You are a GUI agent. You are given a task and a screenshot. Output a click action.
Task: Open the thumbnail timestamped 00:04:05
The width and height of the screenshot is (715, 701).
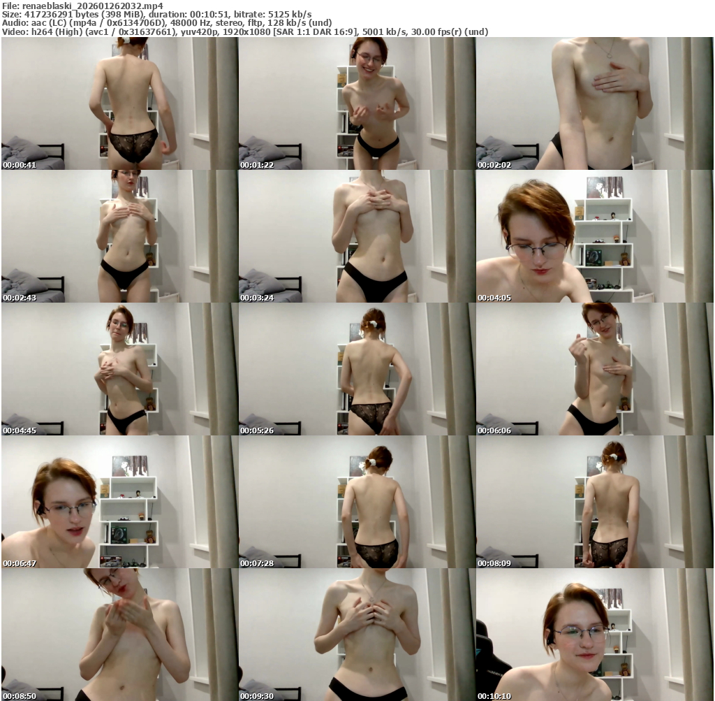595,236
